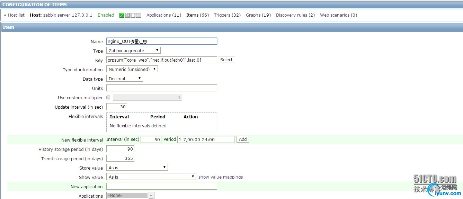Click the SNMP availability icon
The width and height of the screenshot is (463, 199).
[x=127, y=15]
